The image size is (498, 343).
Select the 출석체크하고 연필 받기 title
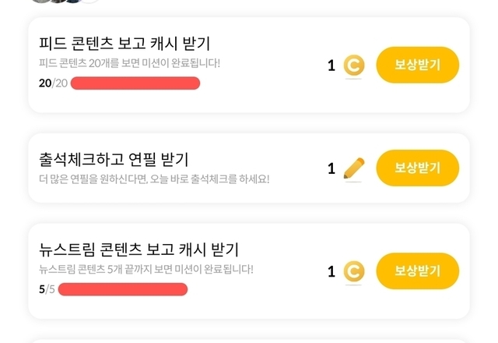pos(114,160)
